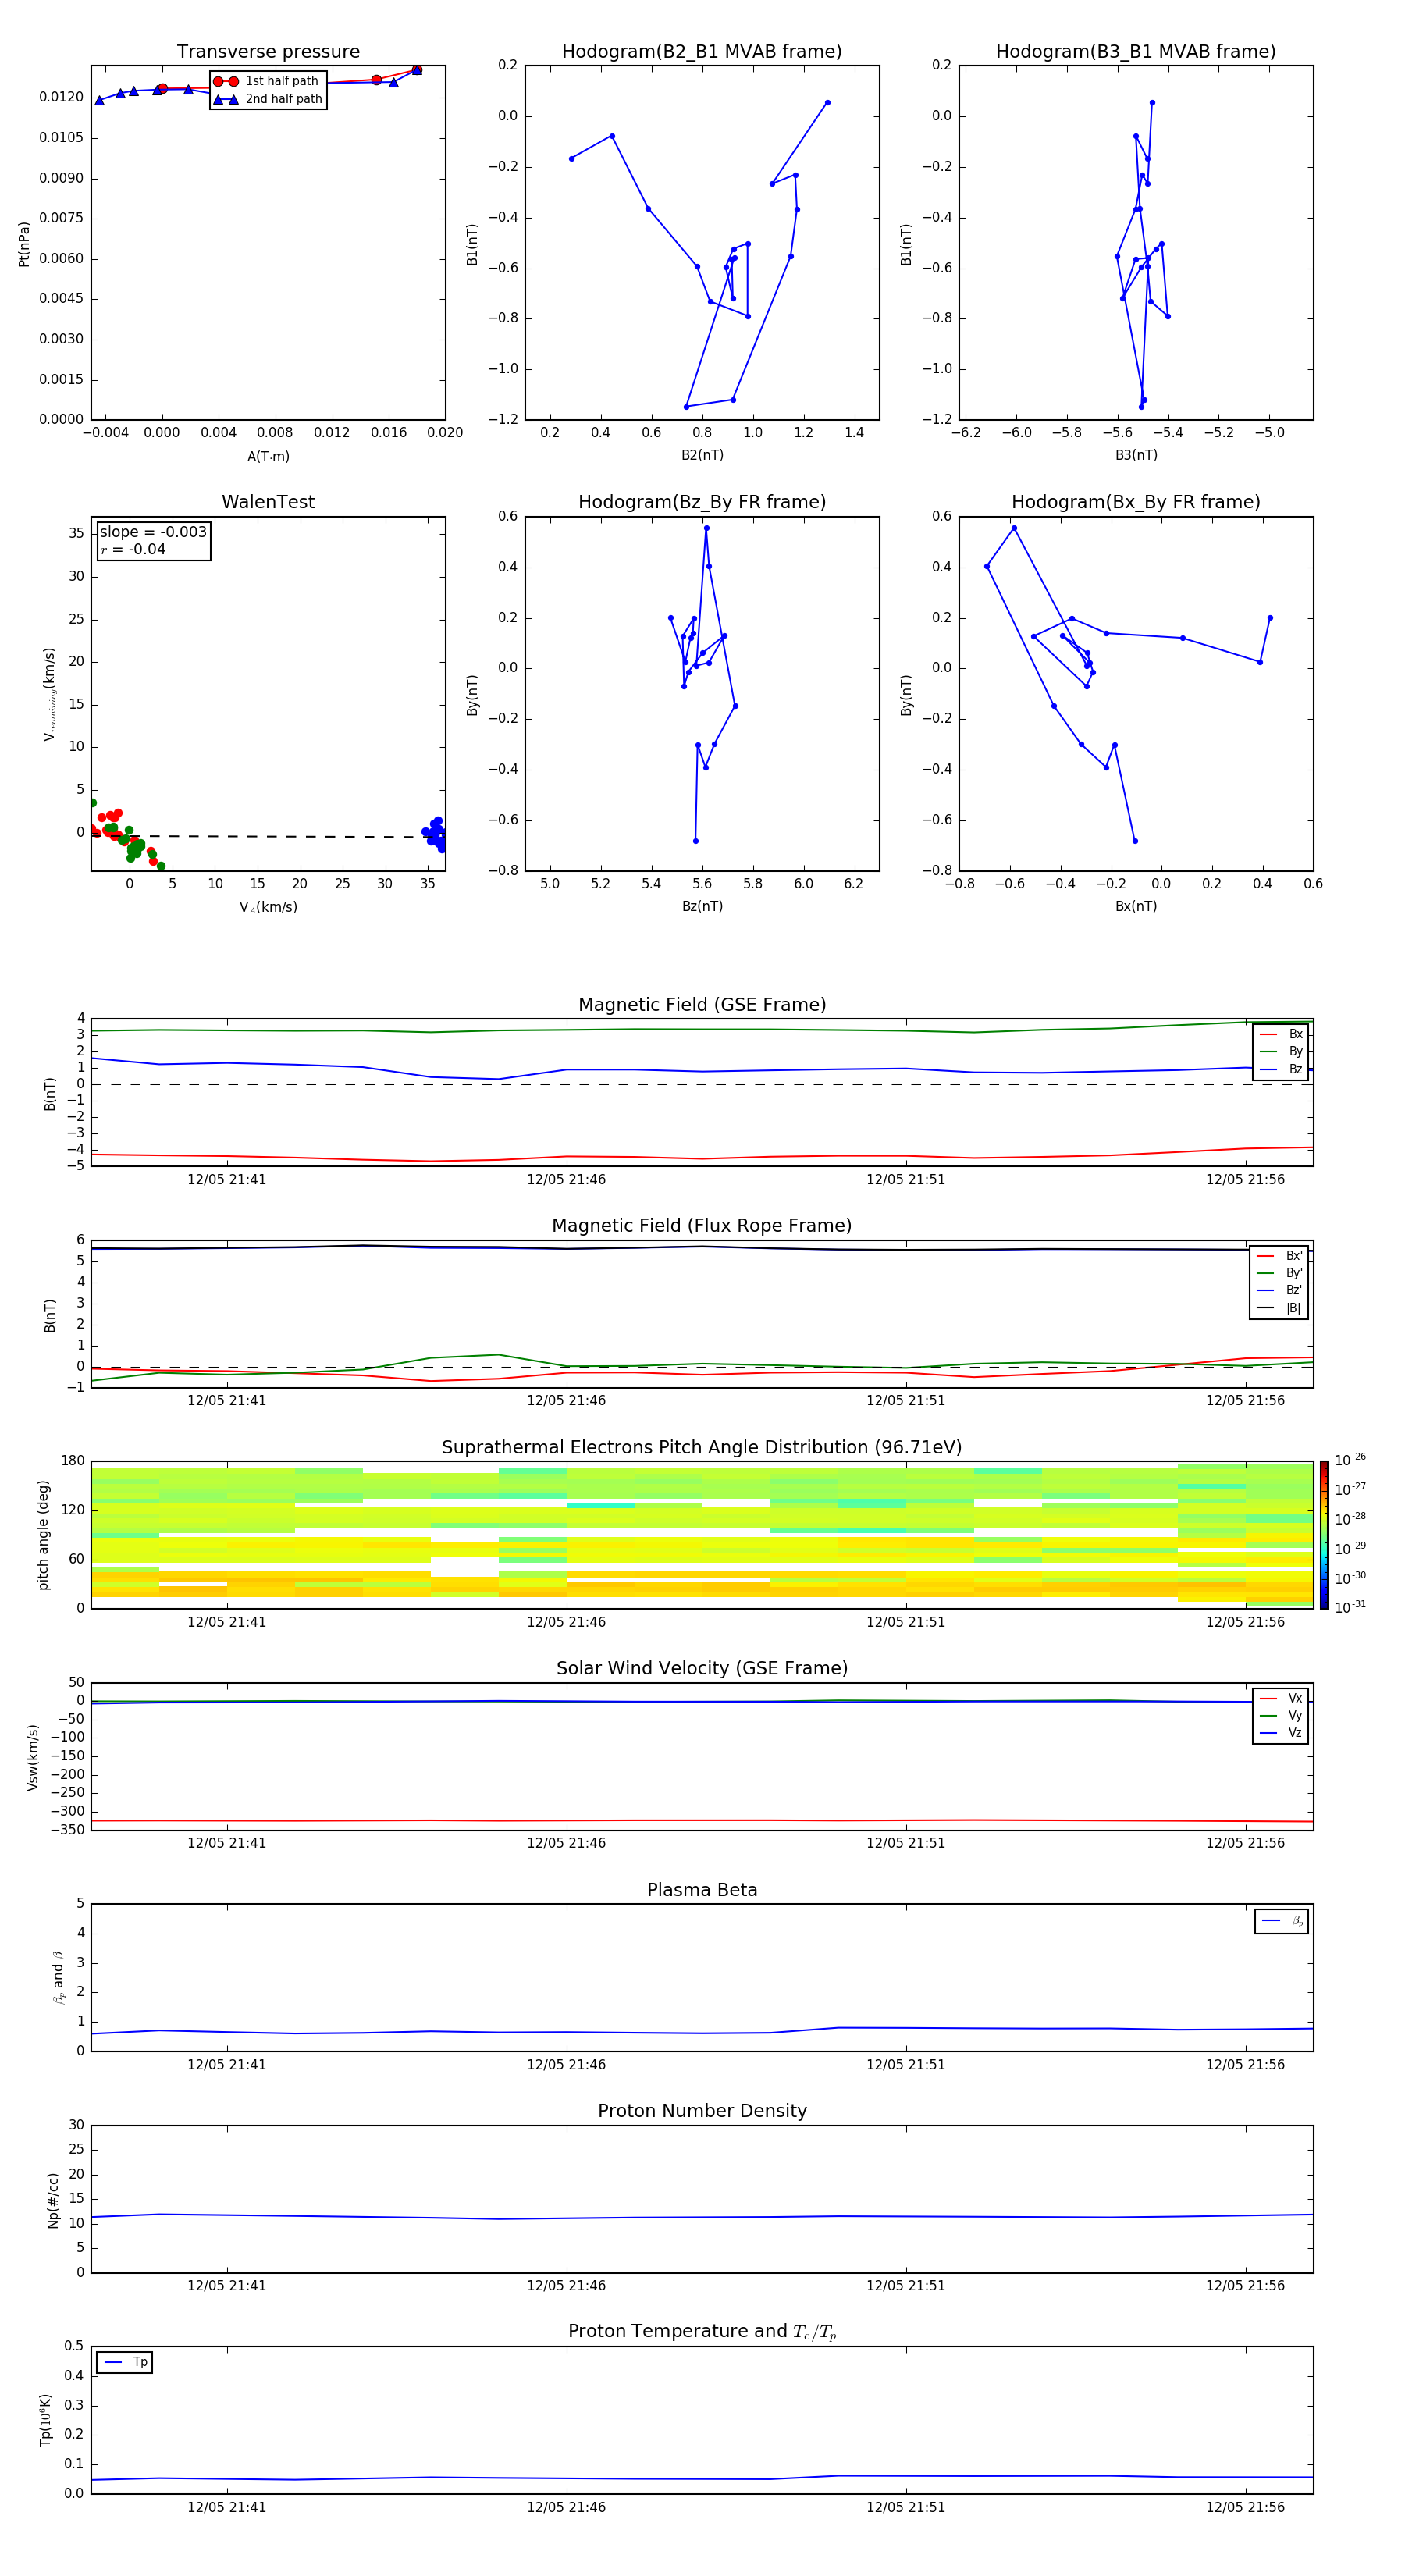
Task: Click '12/05 21:41' tick under Proton Temperature plot
Action: [227, 2507]
